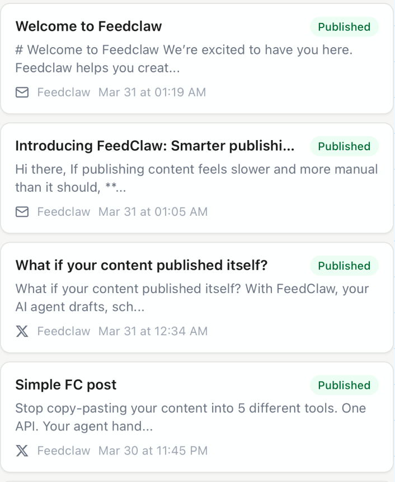Click the Published badge on content published itself post
The width and height of the screenshot is (395, 482).
point(344,266)
